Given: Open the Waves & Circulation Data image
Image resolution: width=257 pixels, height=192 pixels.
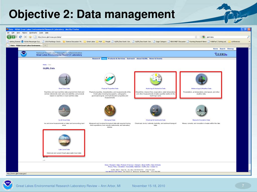Looking at the screenshot, I should 201,111.
